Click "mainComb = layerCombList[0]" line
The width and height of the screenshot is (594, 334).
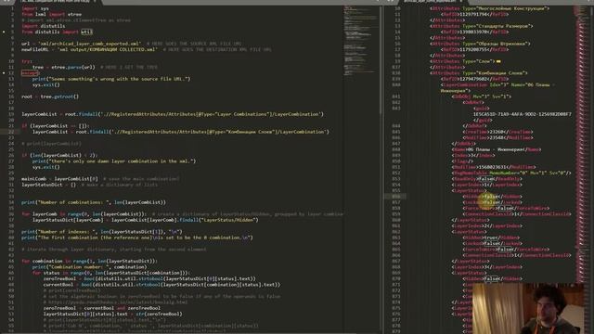pyautogui.click(x=100, y=179)
